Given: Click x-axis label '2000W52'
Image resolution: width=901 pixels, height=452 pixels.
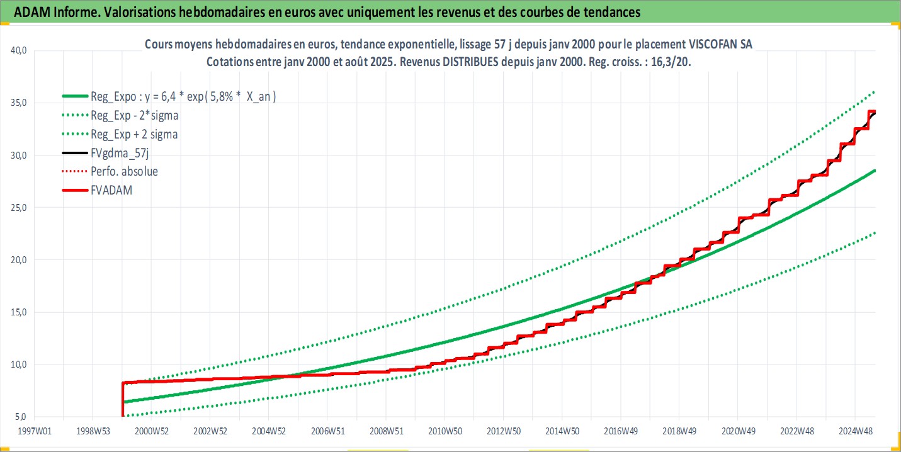Looking at the screenshot, I should coord(151,431).
